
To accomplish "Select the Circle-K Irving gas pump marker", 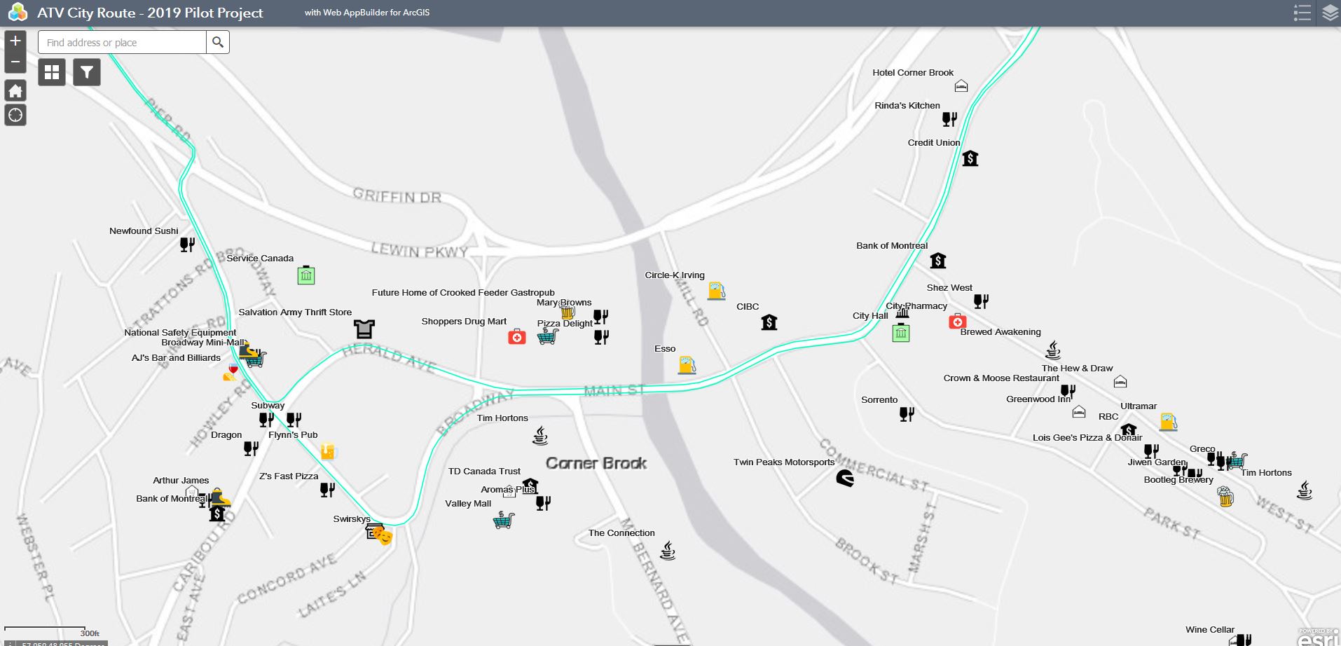I will 716,290.
